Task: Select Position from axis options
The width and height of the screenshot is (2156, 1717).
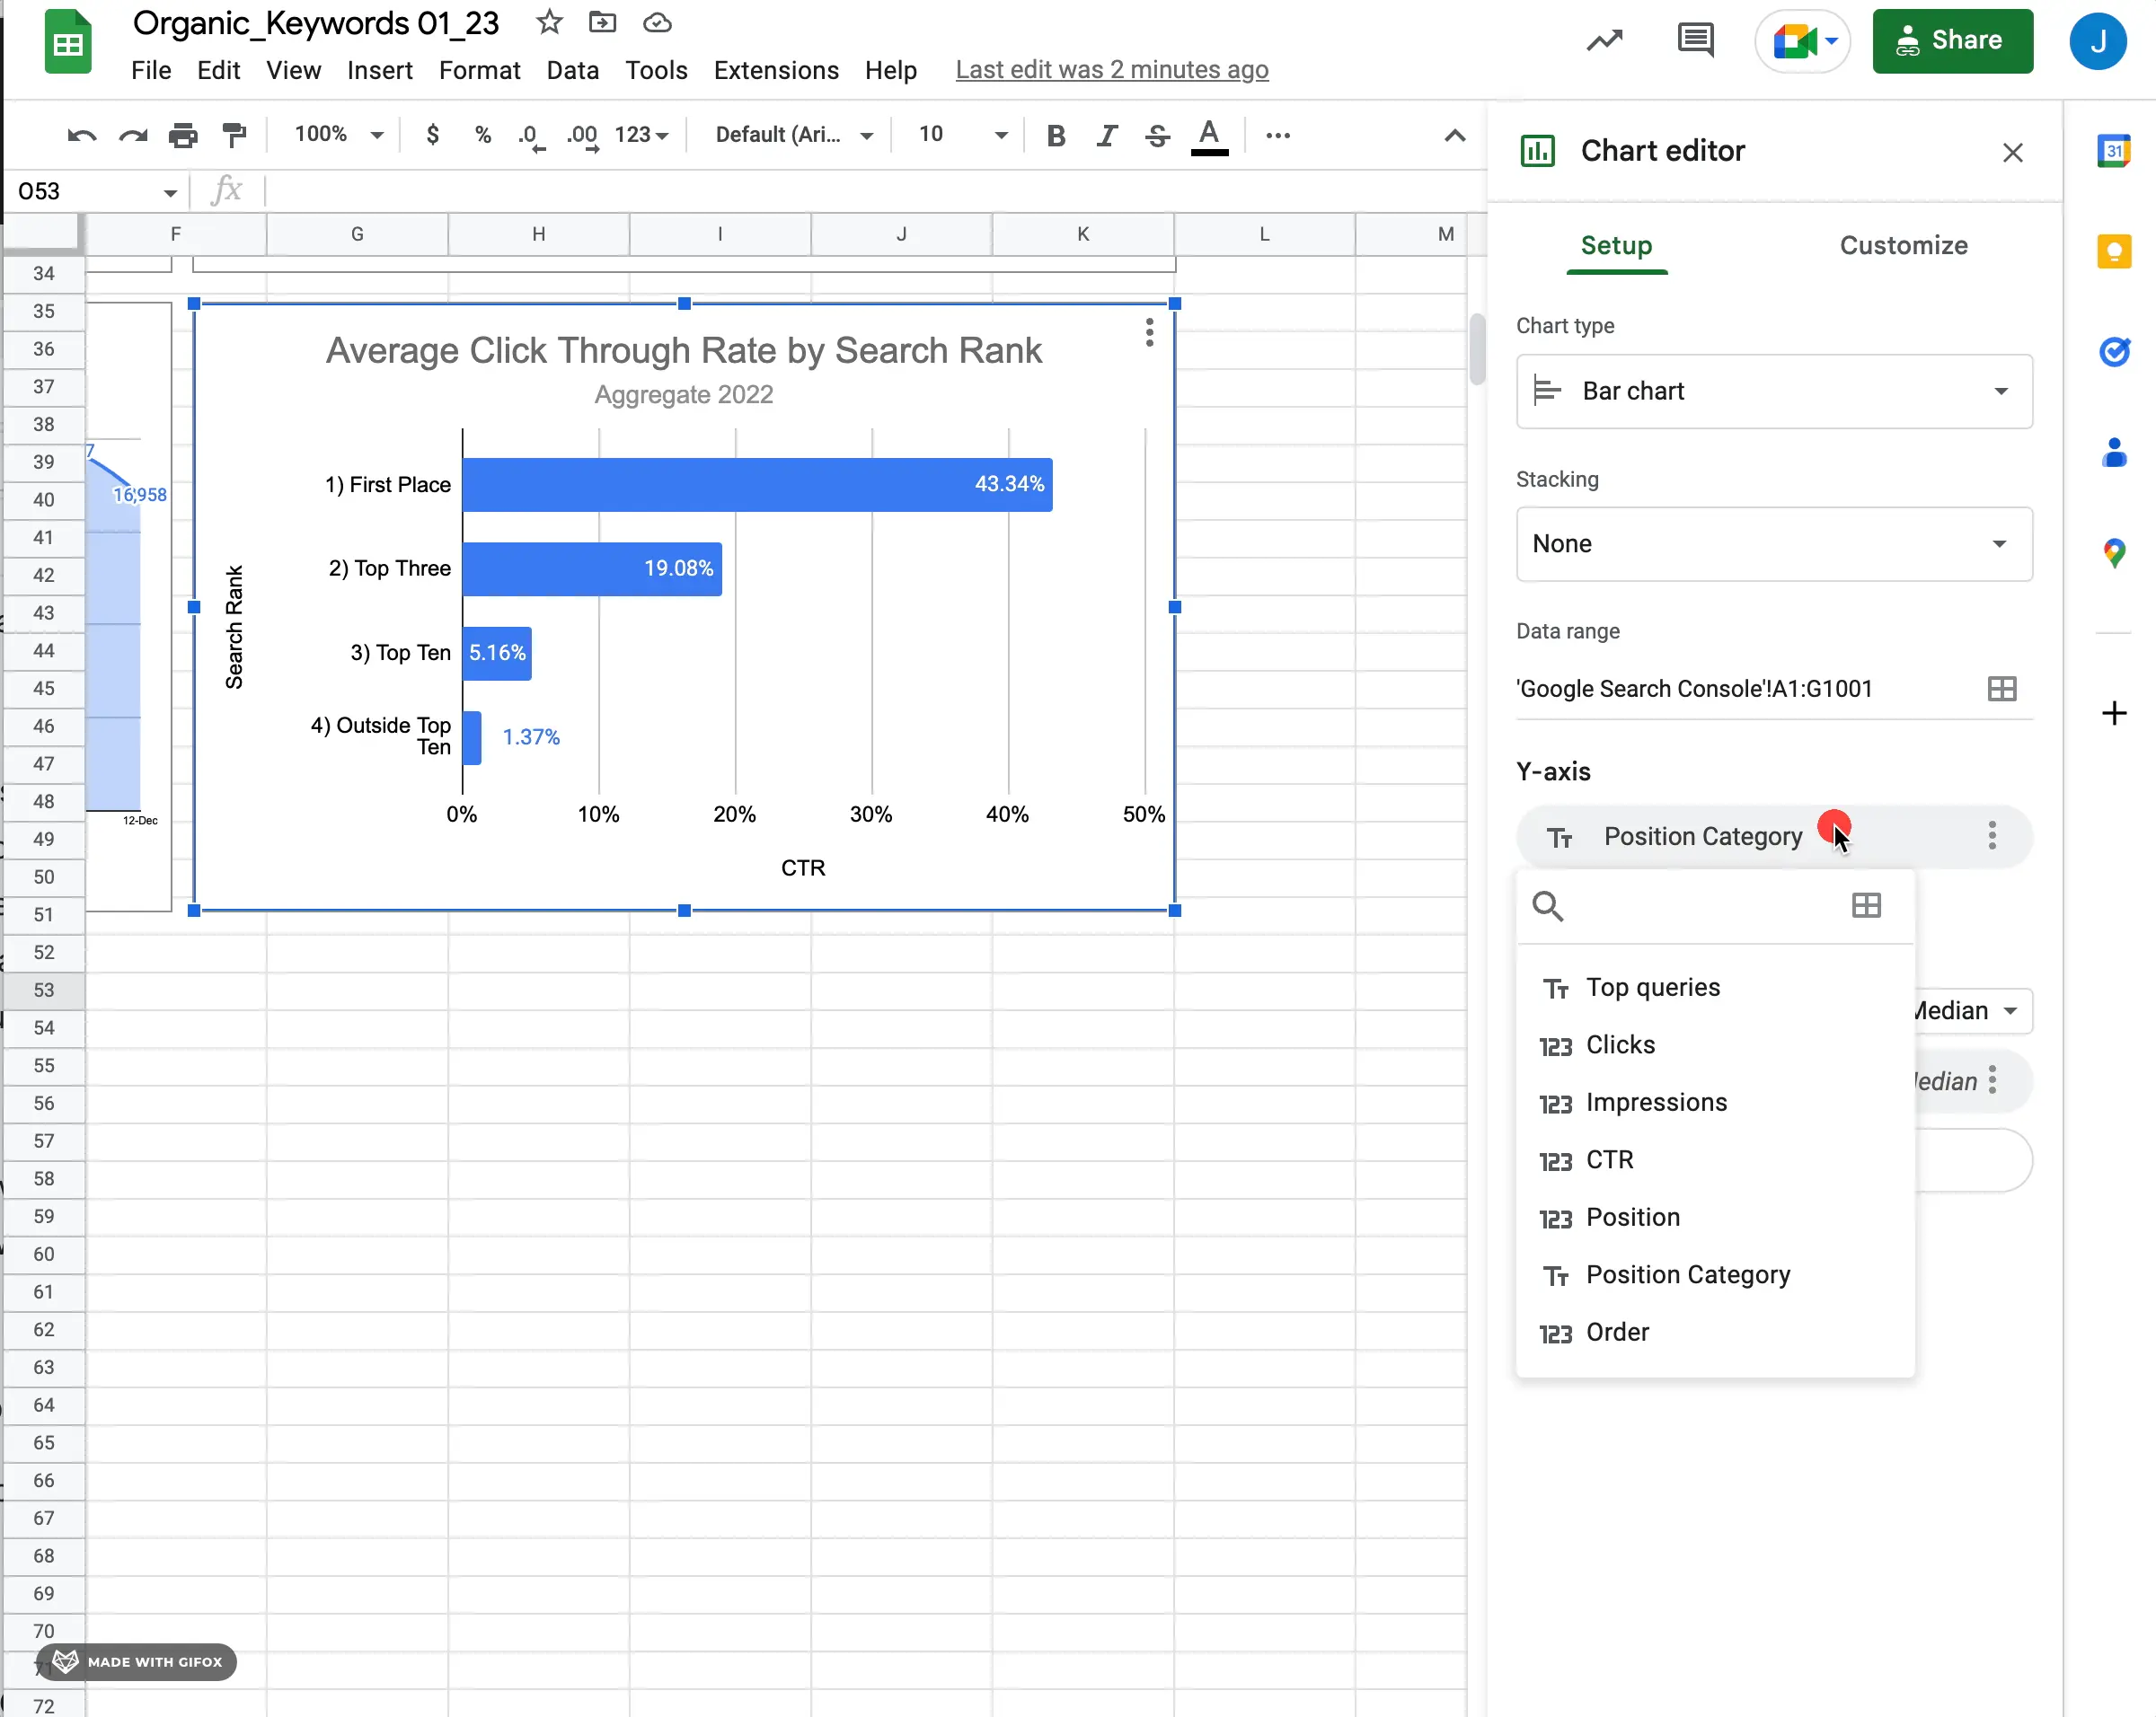Action: (x=1632, y=1216)
